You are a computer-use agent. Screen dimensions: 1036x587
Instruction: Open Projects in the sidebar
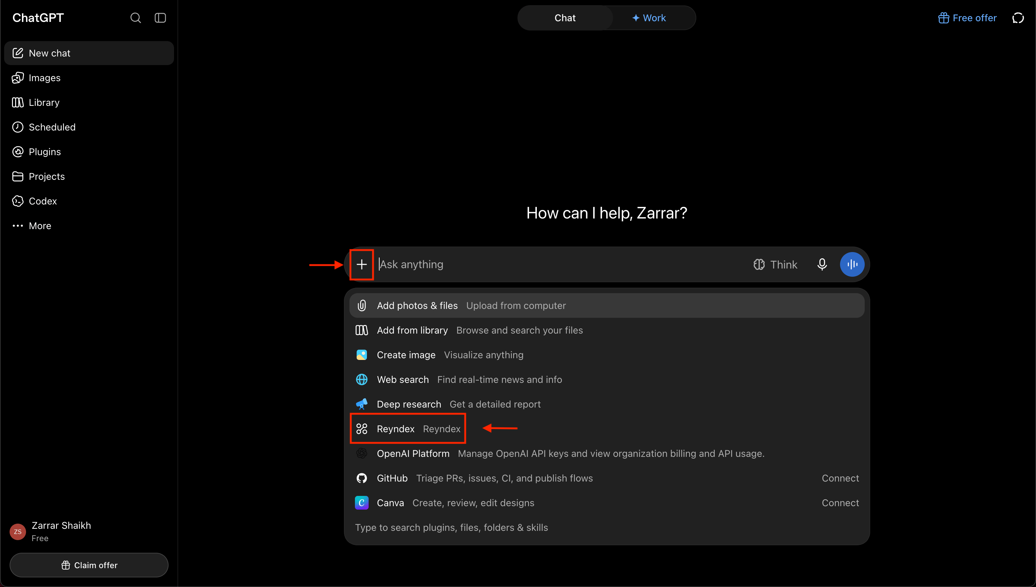pos(89,176)
